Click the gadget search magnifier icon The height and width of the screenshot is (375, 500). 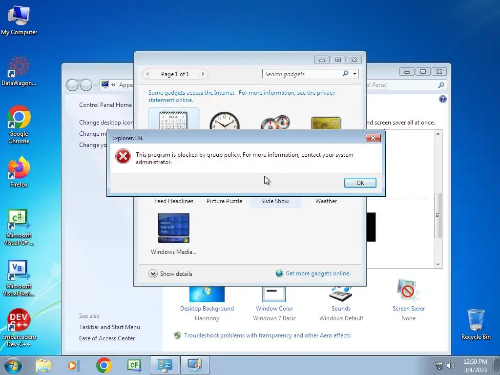point(345,74)
